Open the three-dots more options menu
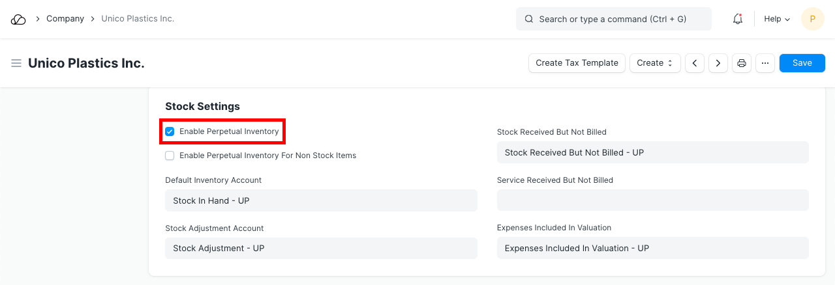Viewport: 835px width, 285px height. [x=765, y=63]
